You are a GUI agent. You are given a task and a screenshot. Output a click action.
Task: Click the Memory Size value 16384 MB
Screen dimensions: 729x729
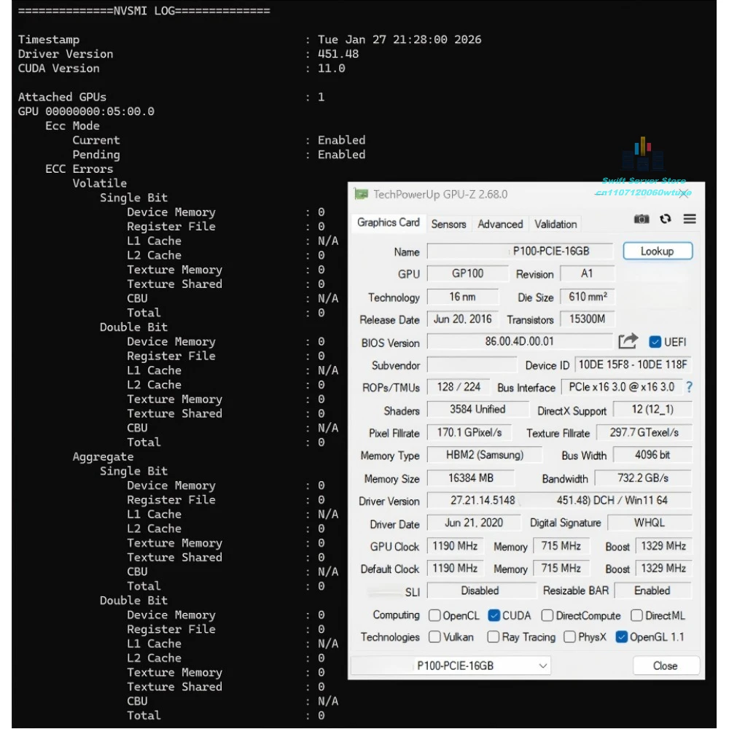tap(470, 478)
